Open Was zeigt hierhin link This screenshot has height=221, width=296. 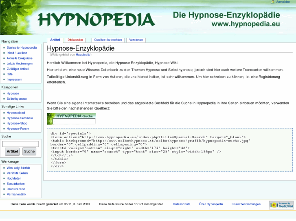tap(18, 168)
